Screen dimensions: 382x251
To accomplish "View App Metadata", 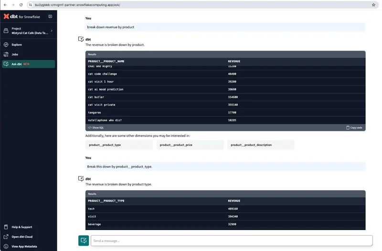I will pos(29,246).
